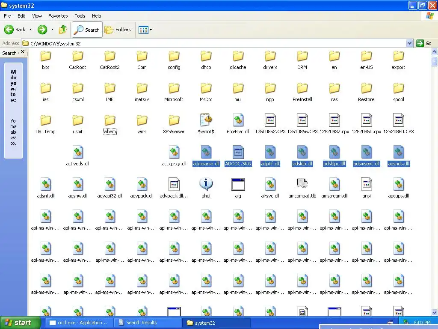Open the Edit menu
438x329 pixels.
click(21, 16)
